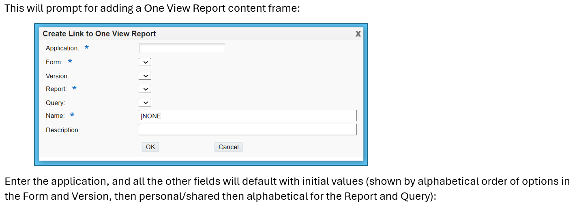The image size is (579, 205).
Task: Open the Form dropdown
Action: click(145, 62)
